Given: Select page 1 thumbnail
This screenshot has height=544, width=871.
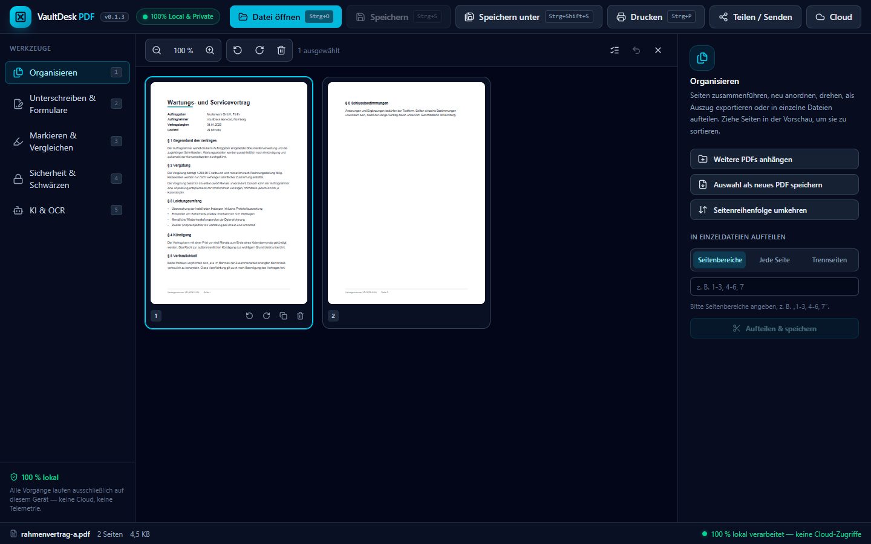Looking at the screenshot, I should (x=229, y=193).
